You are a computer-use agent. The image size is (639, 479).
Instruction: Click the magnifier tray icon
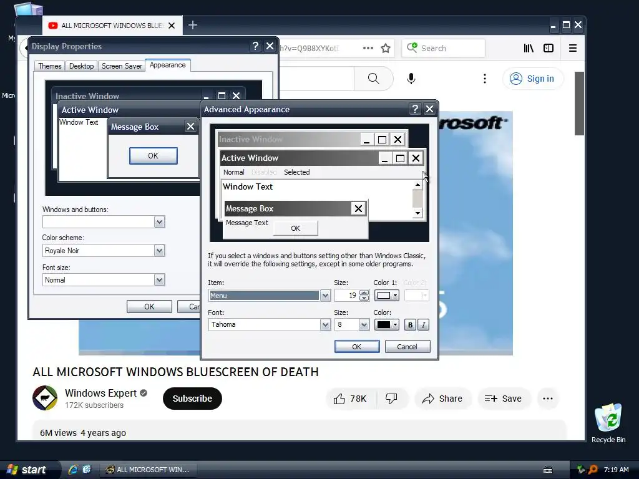(593, 470)
